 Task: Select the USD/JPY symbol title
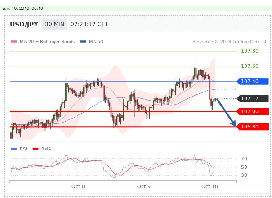click(x=24, y=24)
